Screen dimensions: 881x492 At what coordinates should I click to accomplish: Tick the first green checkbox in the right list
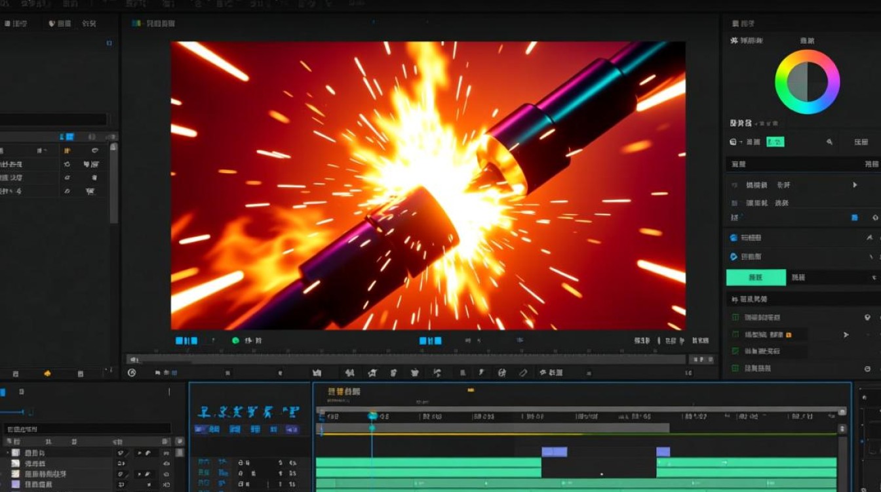click(x=735, y=318)
